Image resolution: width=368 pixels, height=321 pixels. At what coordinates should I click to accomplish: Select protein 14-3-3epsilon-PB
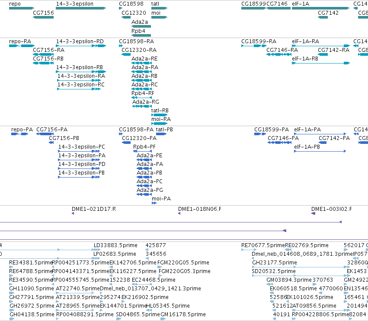pos(81,172)
